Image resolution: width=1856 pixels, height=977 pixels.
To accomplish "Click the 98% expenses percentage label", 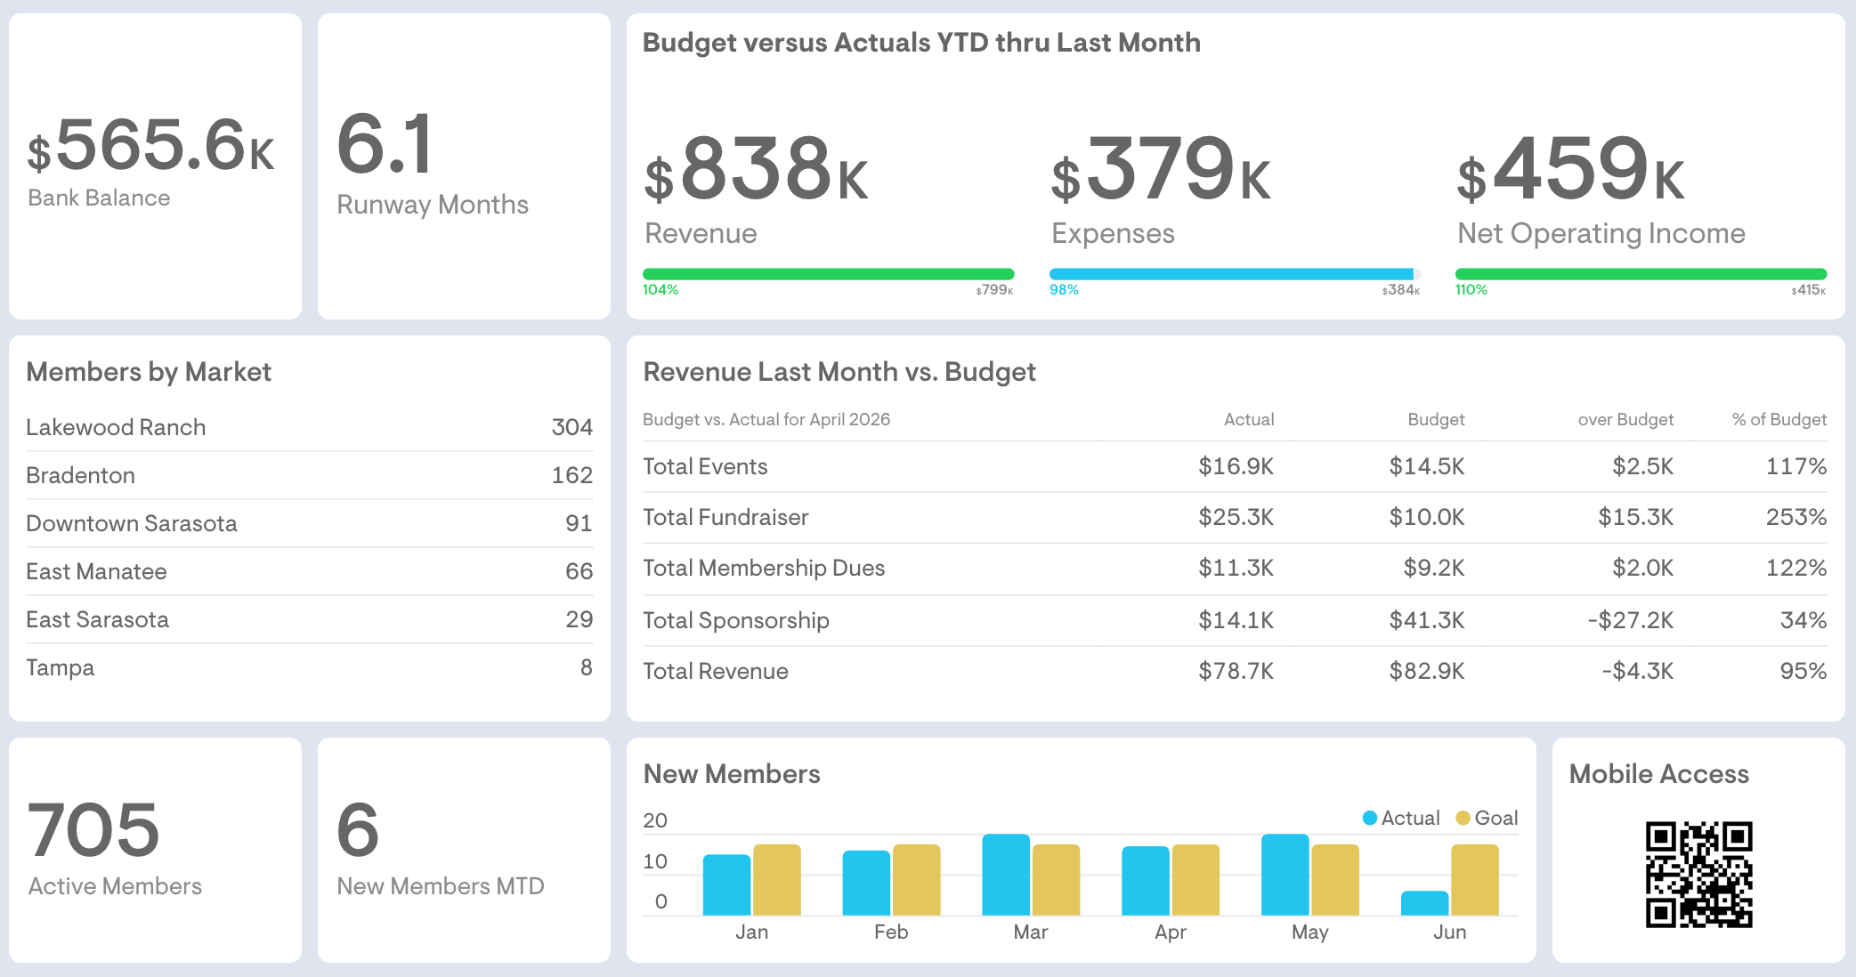I will click(x=1064, y=290).
